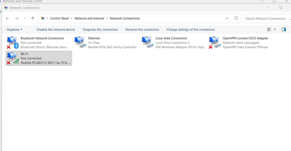Select the Bluetooth Network Connection adapter icon
Viewport: 291px width, 151px height.
click(12, 42)
